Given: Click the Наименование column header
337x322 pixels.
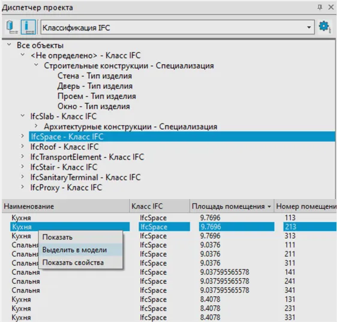Looking at the screenshot, I should pyautogui.click(x=65, y=206).
